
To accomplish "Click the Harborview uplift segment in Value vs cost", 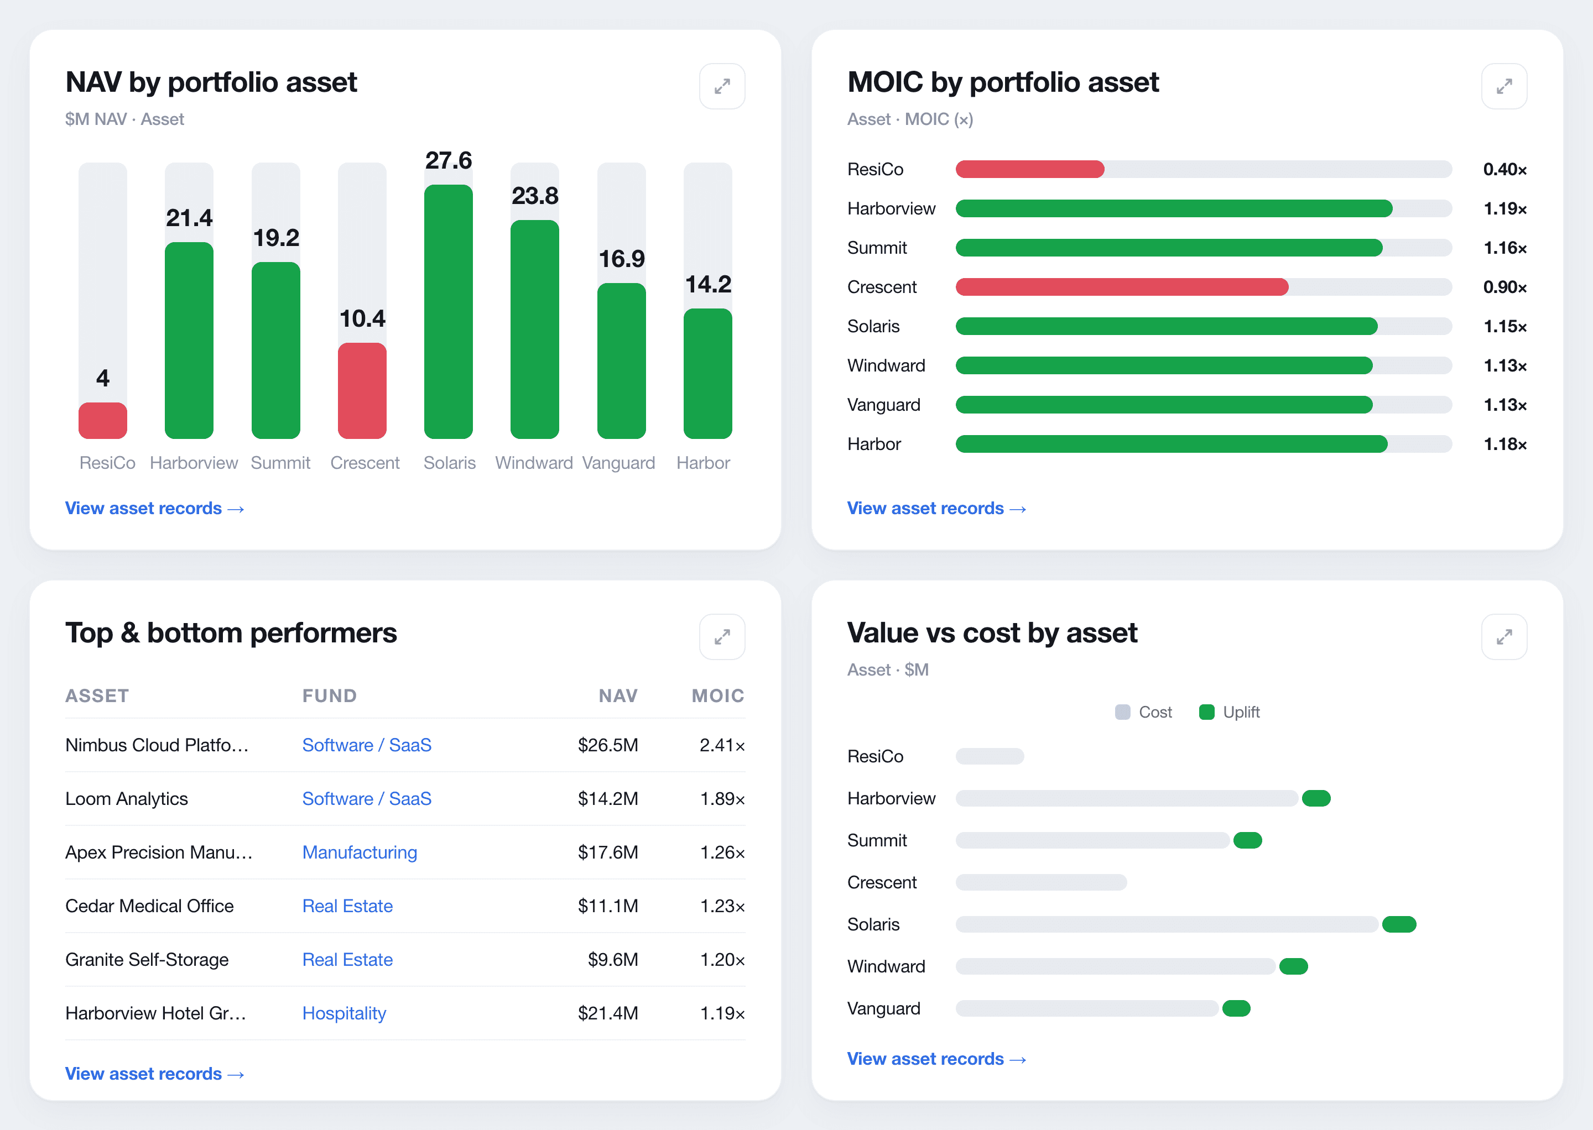I will (x=1316, y=798).
